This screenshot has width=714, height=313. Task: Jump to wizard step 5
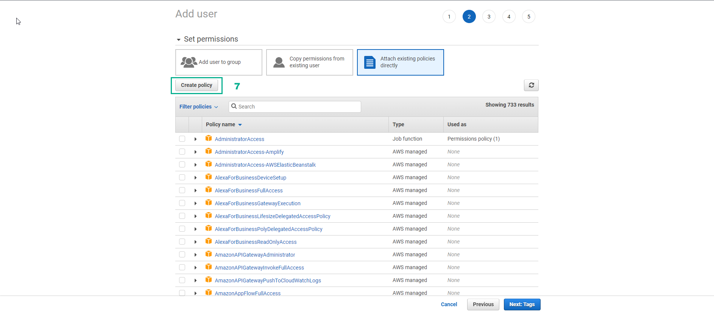[528, 17]
